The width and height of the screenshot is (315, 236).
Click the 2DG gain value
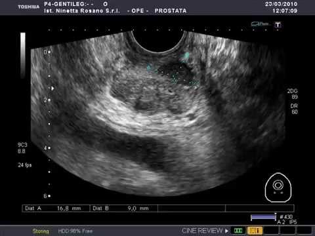293,94
